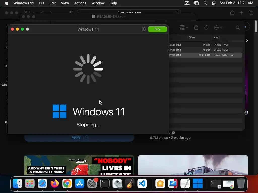
Task: Open the truck with smoke video thumbnail
Action: pos(193,165)
